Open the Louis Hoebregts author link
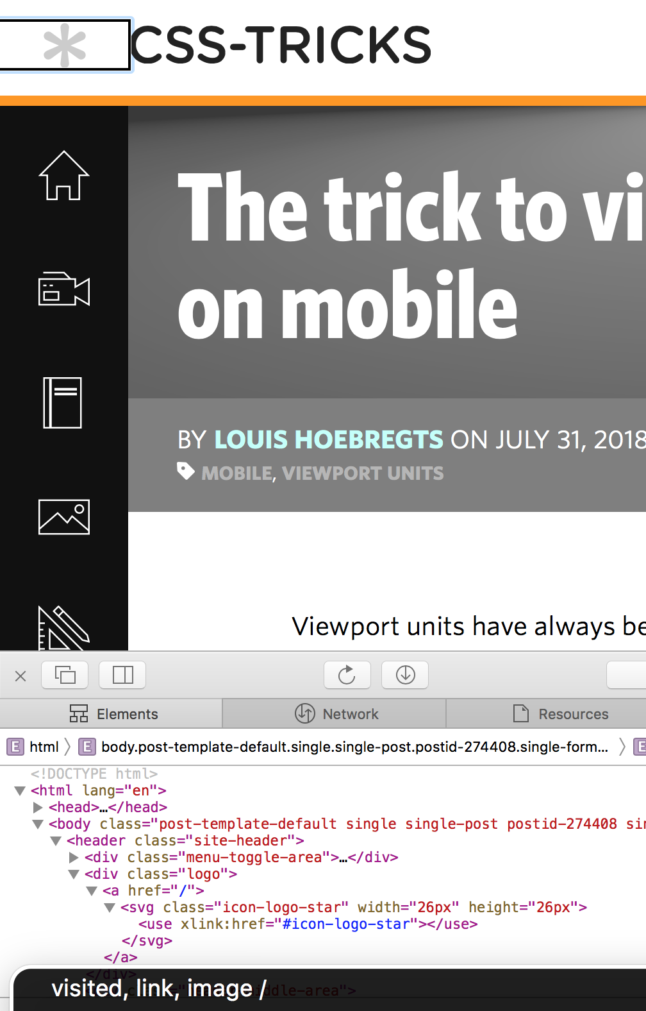This screenshot has height=1011, width=646. pyautogui.click(x=329, y=439)
